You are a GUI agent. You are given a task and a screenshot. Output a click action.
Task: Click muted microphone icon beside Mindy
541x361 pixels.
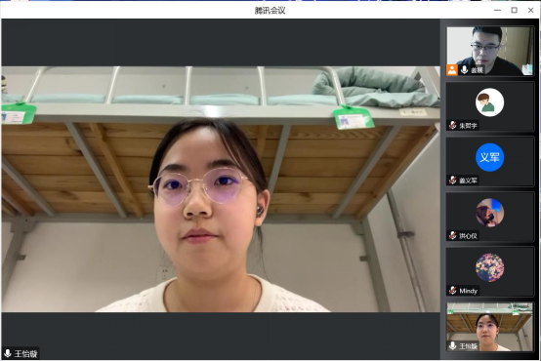pyautogui.click(x=453, y=291)
